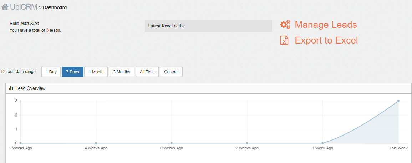Click the Latest New Leads panel
The image size is (412, 163).
click(x=208, y=26)
